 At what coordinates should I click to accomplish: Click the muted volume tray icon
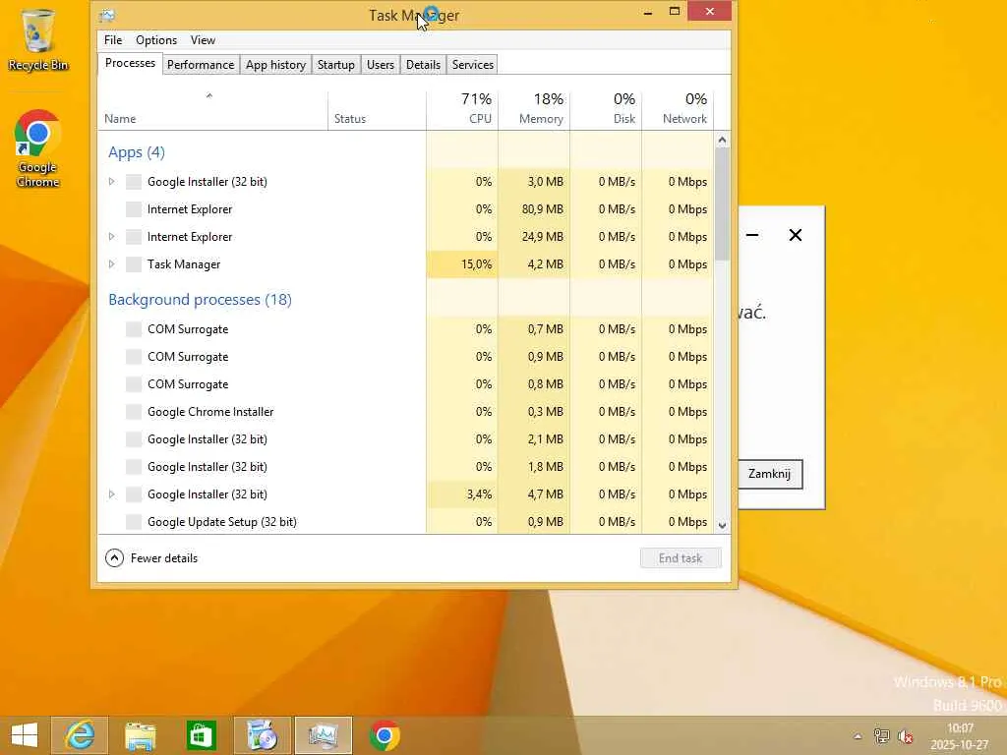[x=906, y=736]
